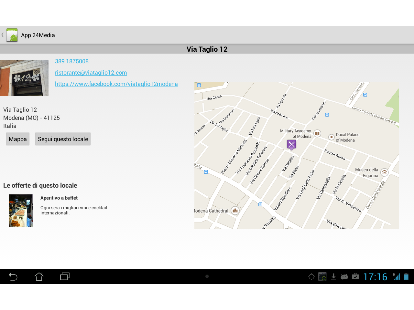Tap the Via Luigi Carlo Farini map label

[x=305, y=184]
